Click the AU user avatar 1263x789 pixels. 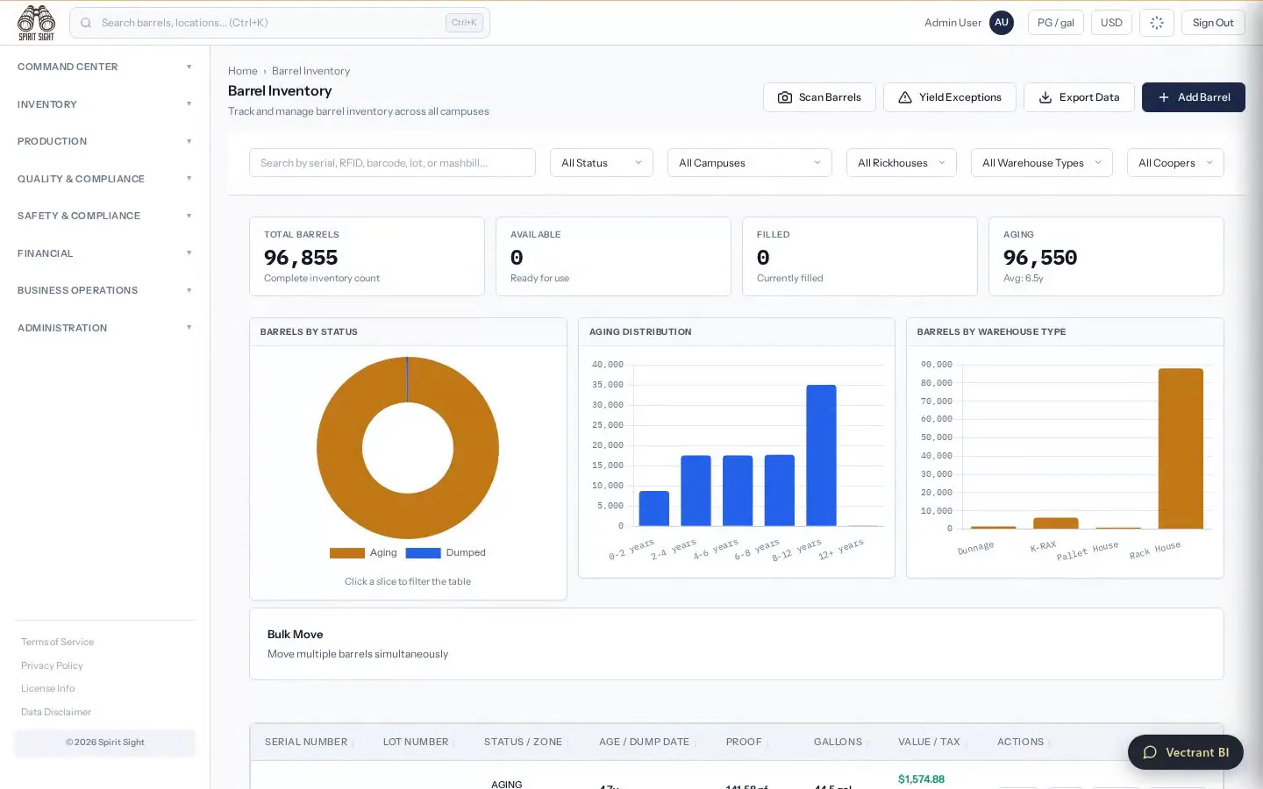click(x=1002, y=23)
